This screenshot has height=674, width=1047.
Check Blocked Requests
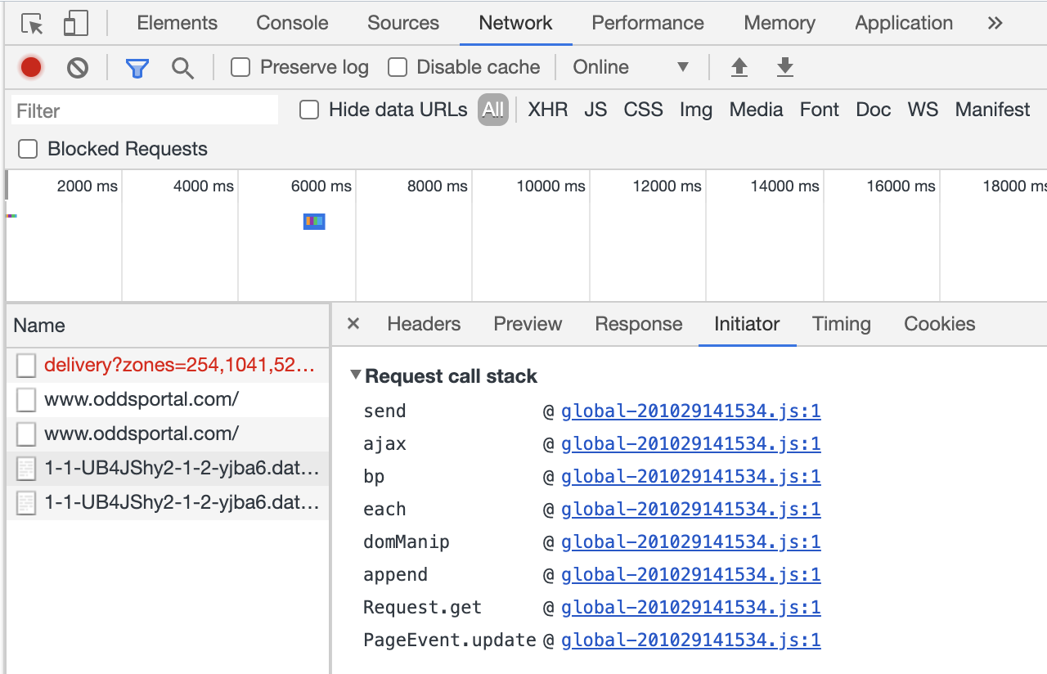tap(28, 149)
